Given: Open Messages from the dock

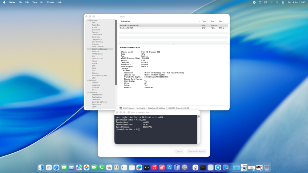Looking at the screenshot, I should 64,167.
